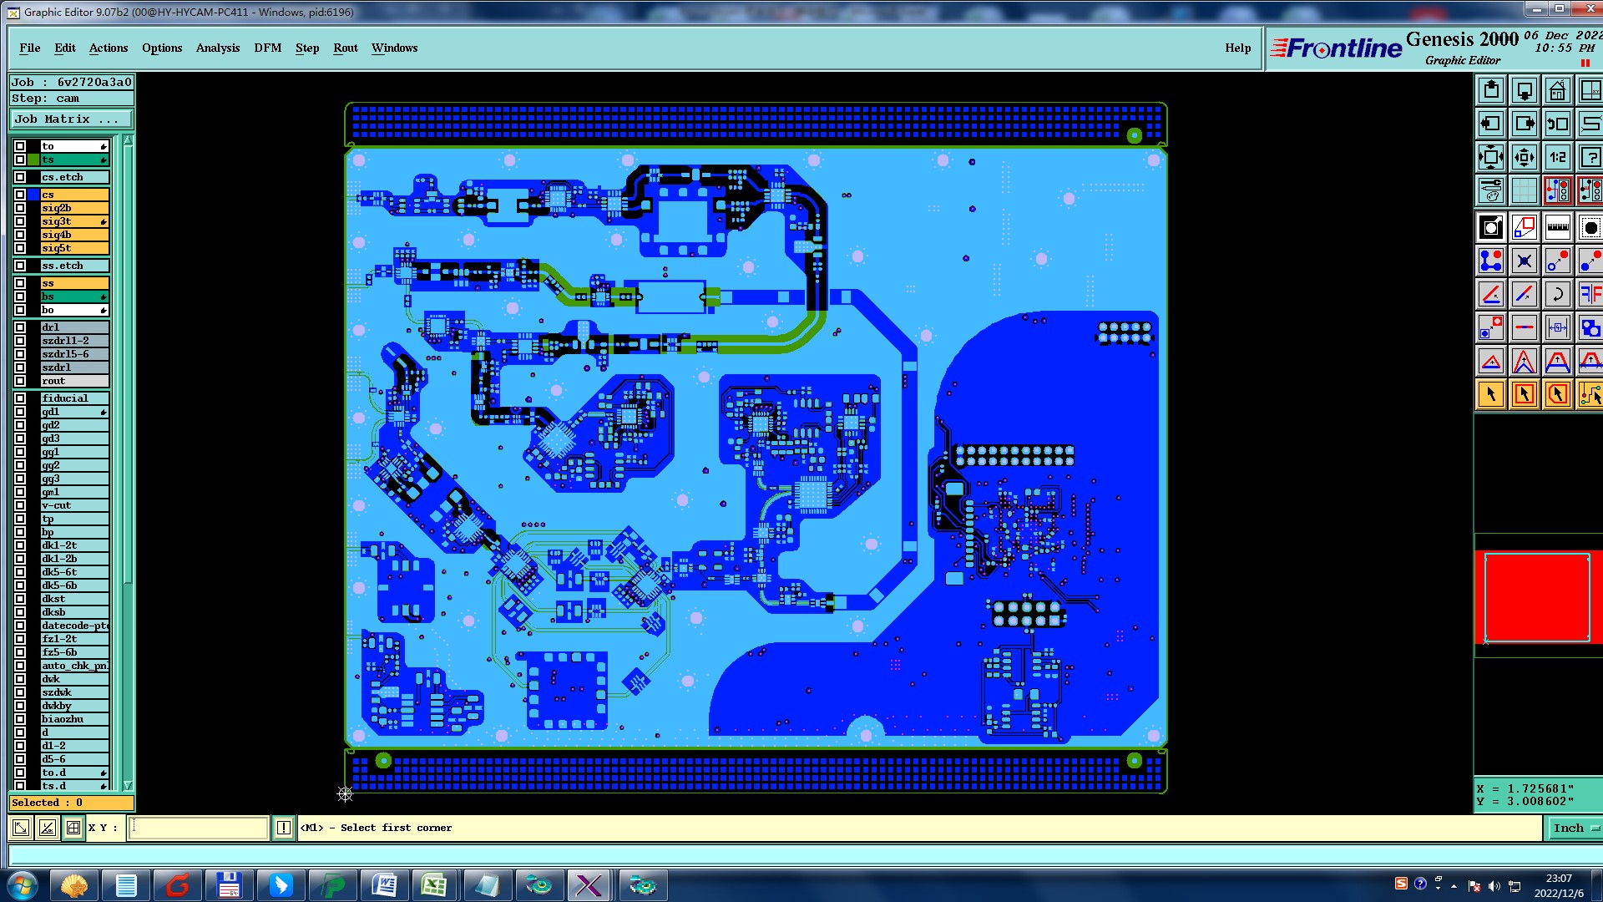1603x902 pixels.
Task: Toggle the rout layer checkbox
Action: [20, 381]
